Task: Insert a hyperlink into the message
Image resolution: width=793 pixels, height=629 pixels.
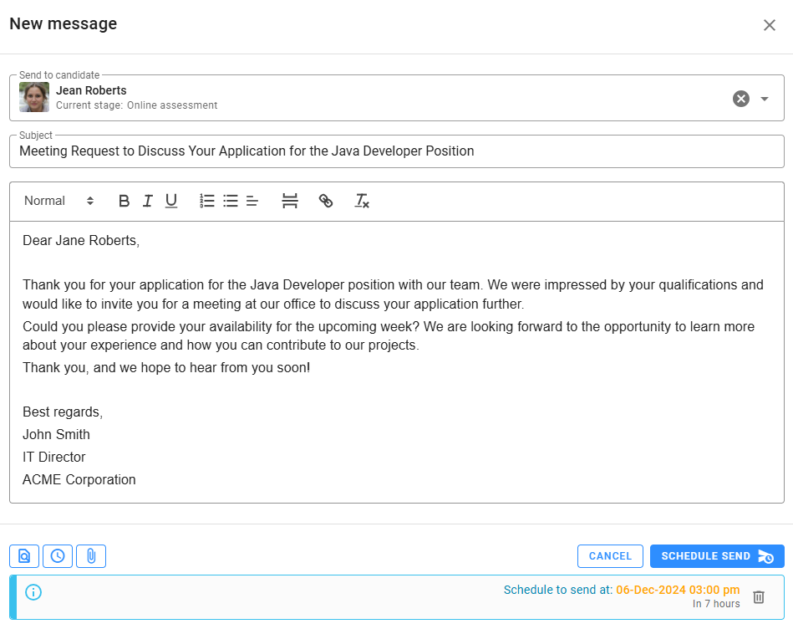Action: tap(326, 201)
